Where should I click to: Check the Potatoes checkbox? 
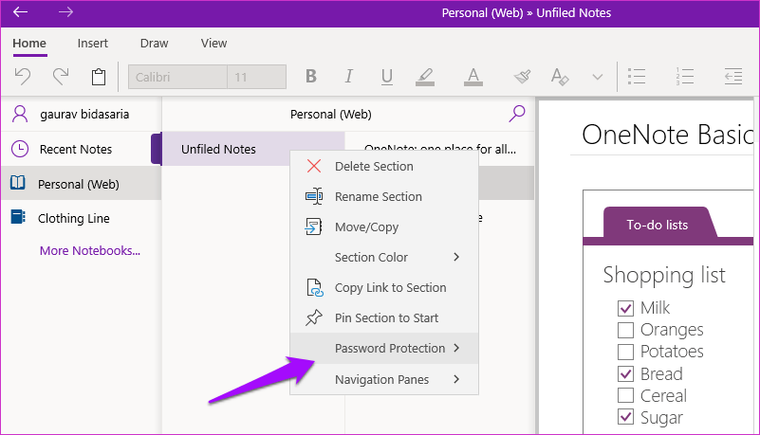[x=625, y=352]
